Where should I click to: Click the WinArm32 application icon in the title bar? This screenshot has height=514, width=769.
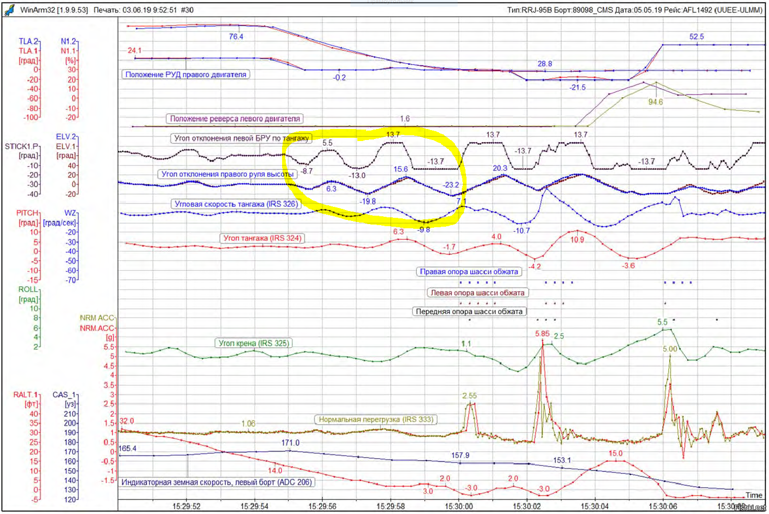(9, 9)
